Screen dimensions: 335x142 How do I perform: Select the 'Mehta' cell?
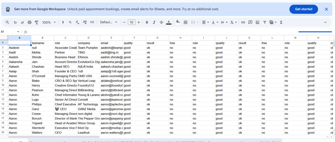pos(42,53)
